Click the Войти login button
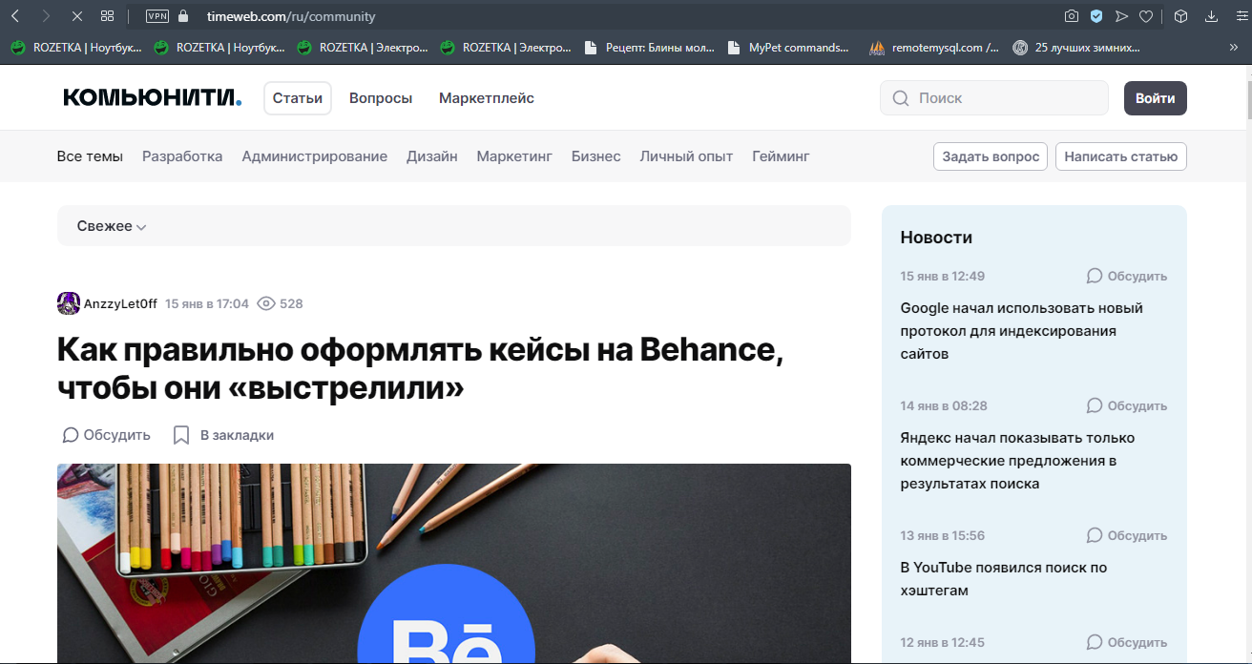The height and width of the screenshot is (664, 1252). [1156, 98]
